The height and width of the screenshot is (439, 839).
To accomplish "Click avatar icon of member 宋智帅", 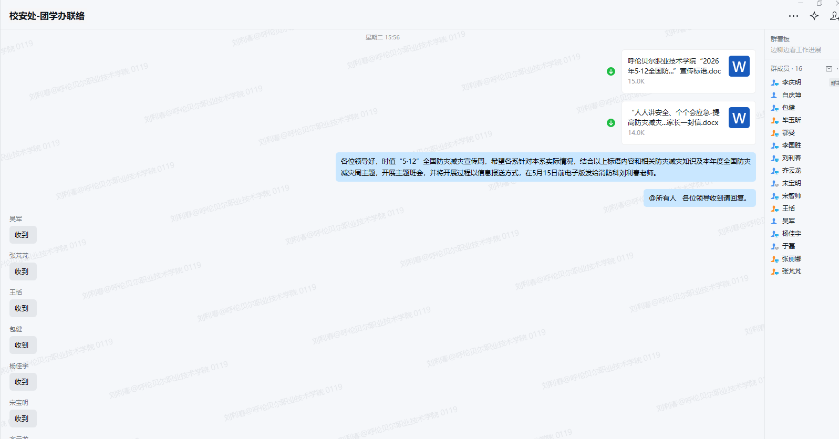I will click(x=774, y=196).
